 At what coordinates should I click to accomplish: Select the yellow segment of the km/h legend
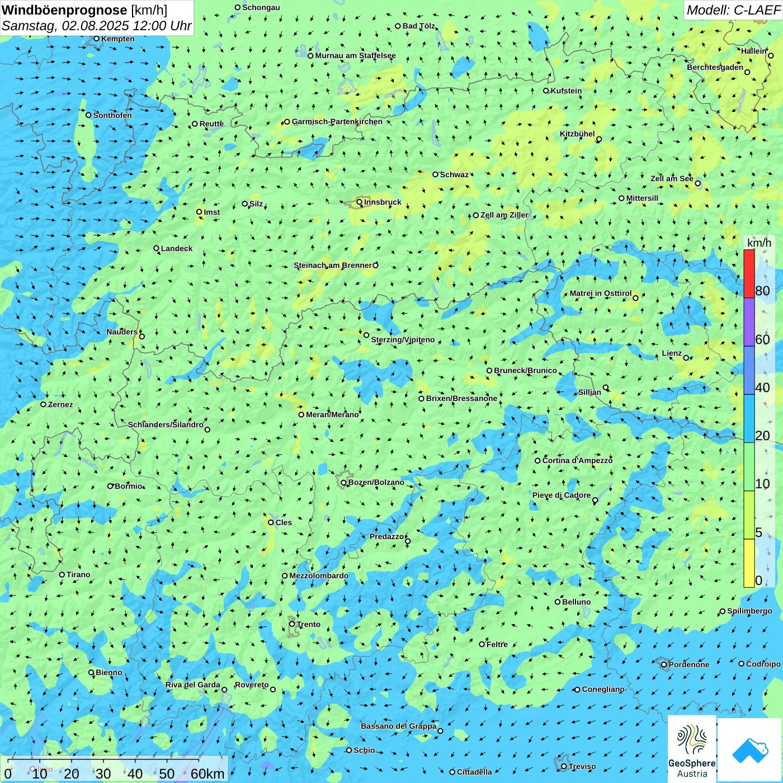pos(749,563)
